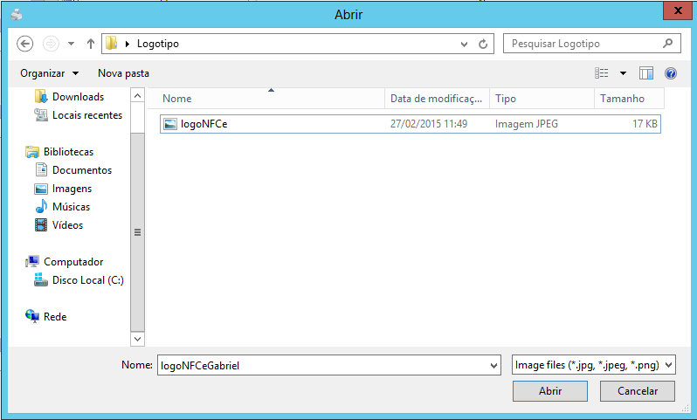Click the date 27/02/2015 11:49
This screenshot has width=697, height=420.
point(429,124)
